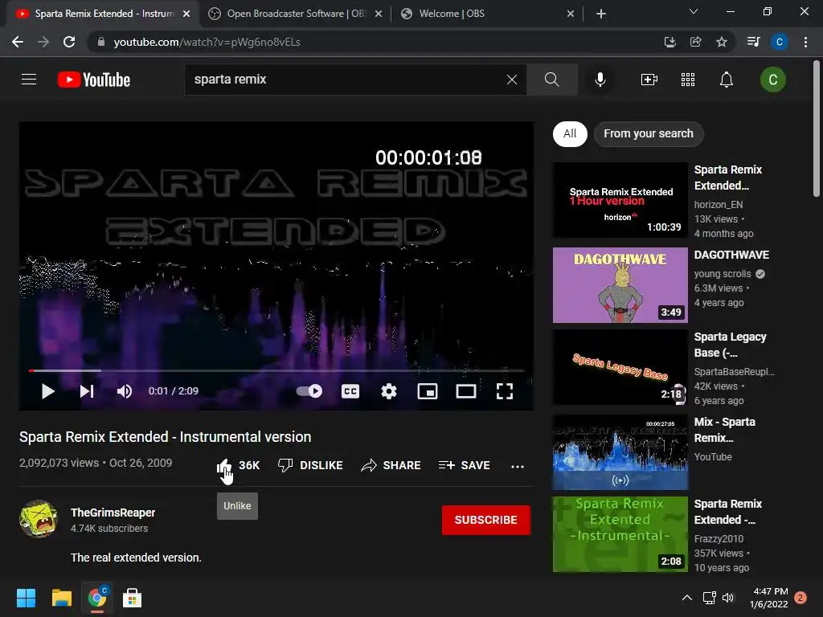The image size is (823, 617).
Task: Open Windows Start menu
Action: point(26,598)
